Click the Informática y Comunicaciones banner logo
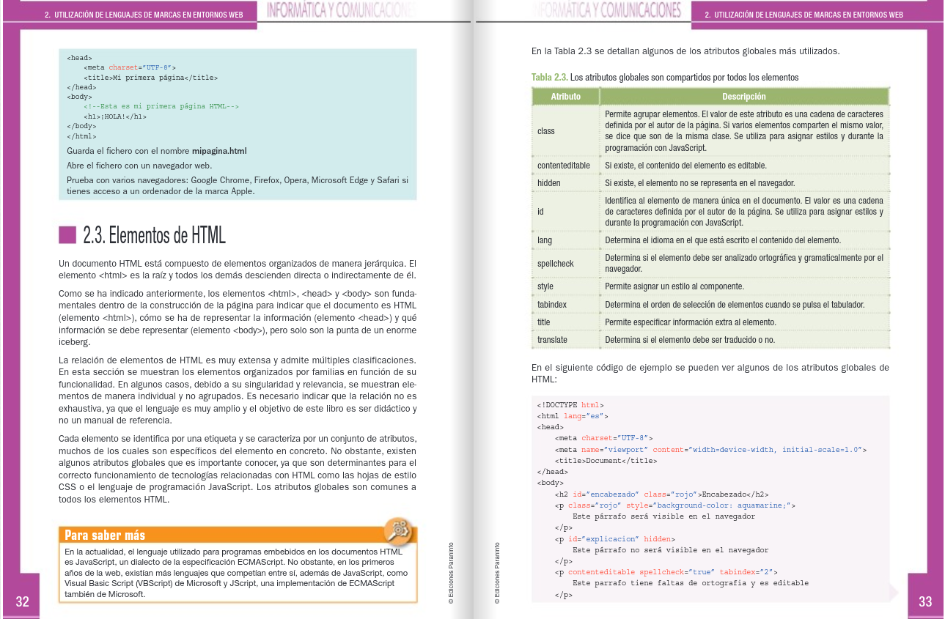945x619 pixels. (342, 10)
